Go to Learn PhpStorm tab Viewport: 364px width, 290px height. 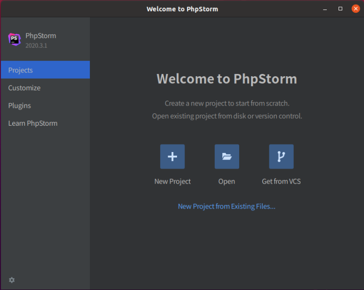click(45, 123)
